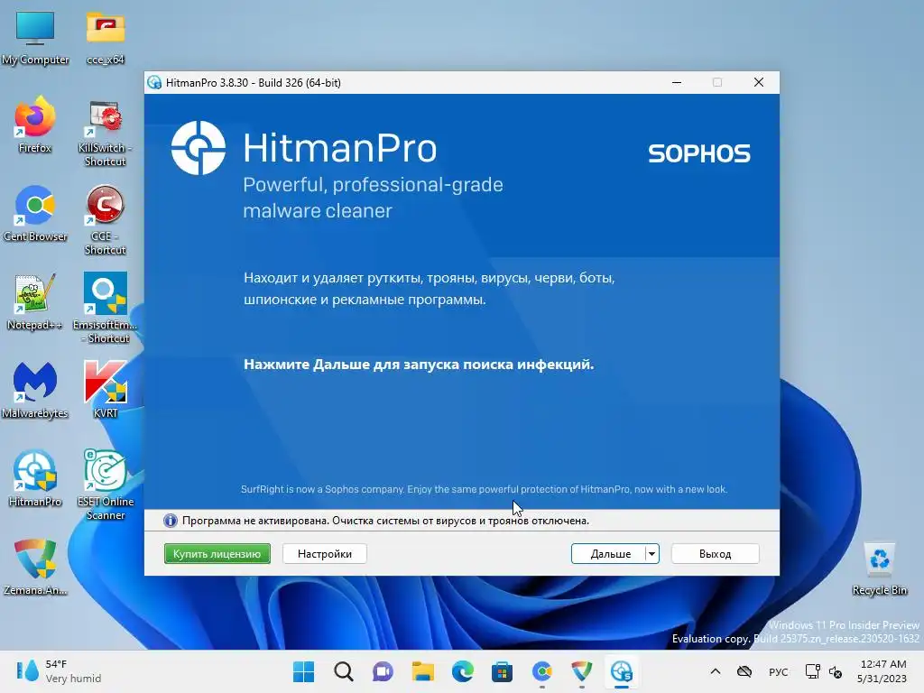The image size is (924, 693).
Task: Open taskbar Search
Action: point(344,671)
